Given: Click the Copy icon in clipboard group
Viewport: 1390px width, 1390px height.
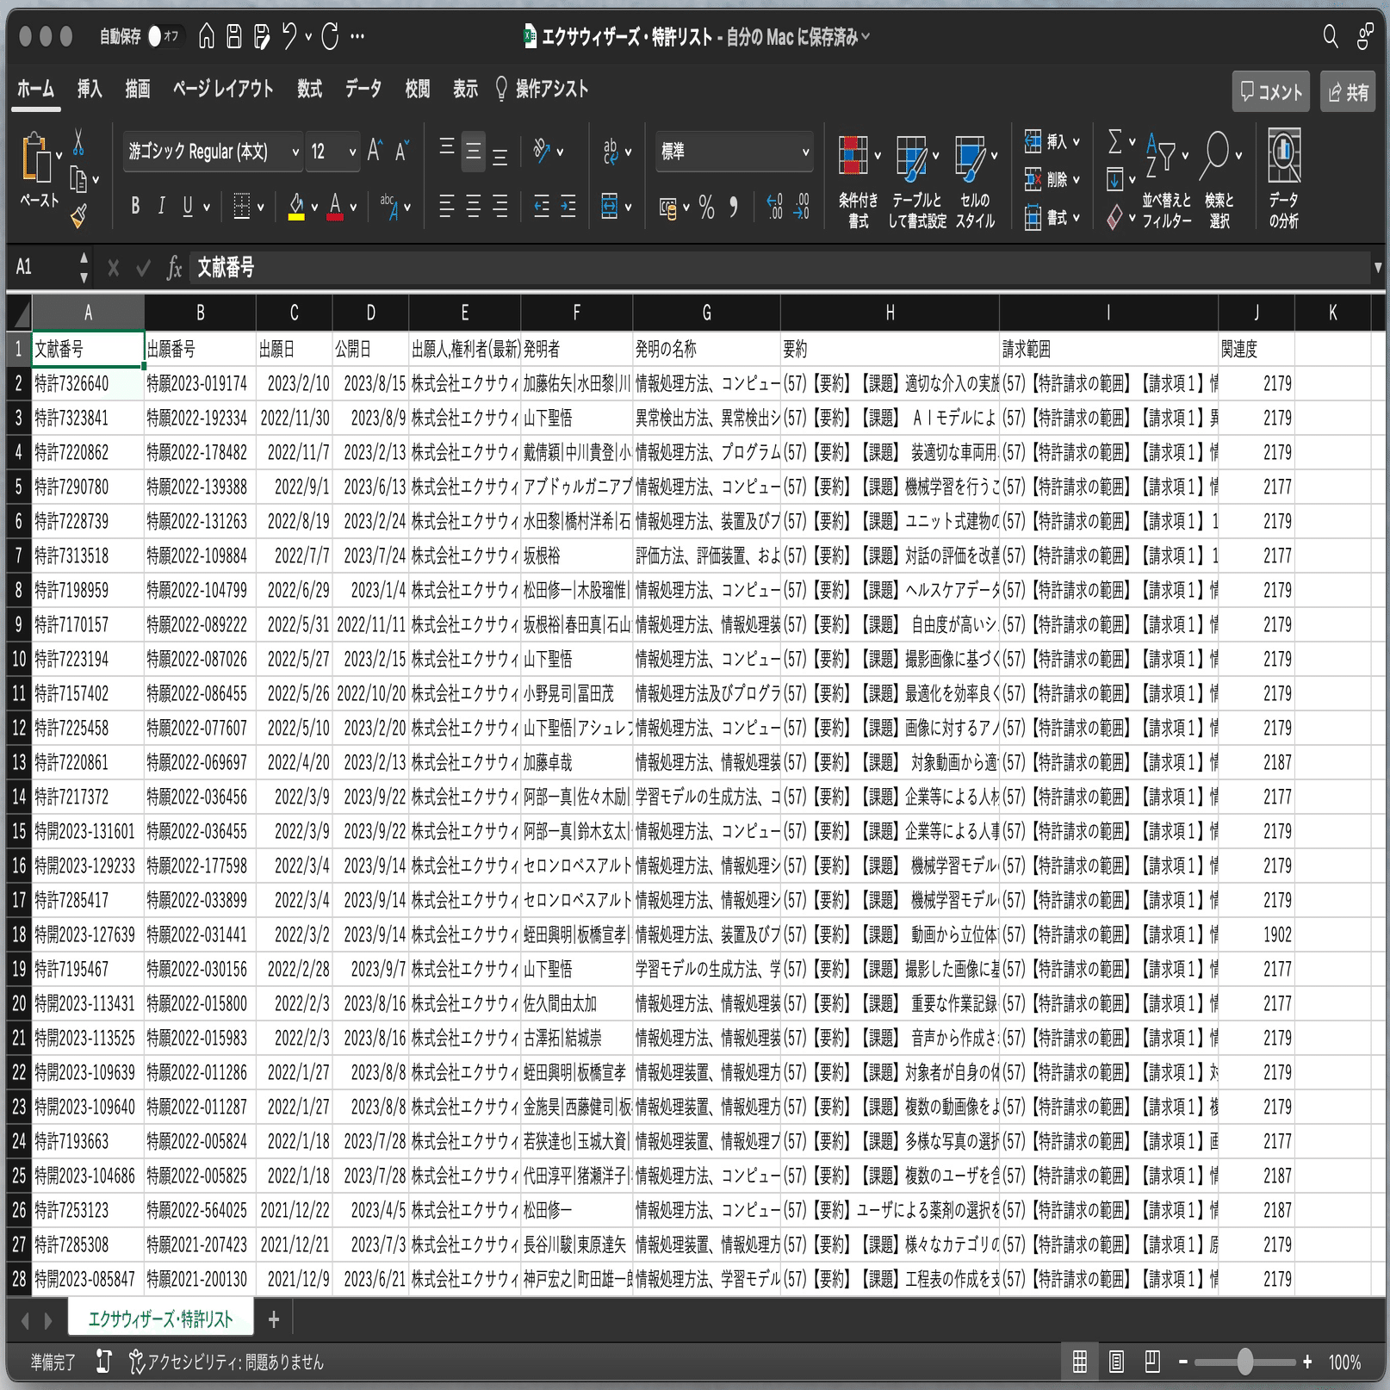Looking at the screenshot, I should pos(78,179).
